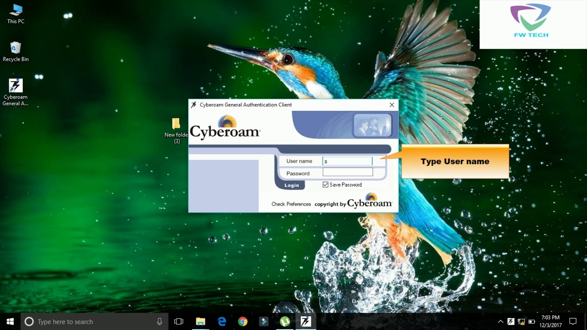Click the microphone icon in search box
Viewport: 587px width, 330px height.
point(160,321)
